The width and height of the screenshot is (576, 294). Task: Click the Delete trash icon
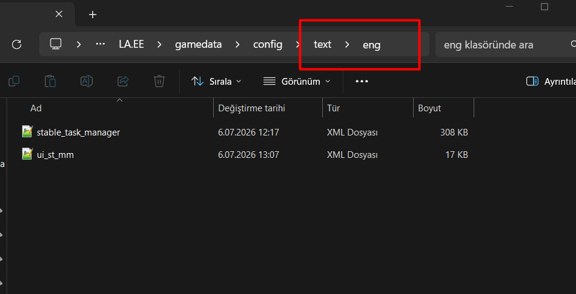pos(159,81)
